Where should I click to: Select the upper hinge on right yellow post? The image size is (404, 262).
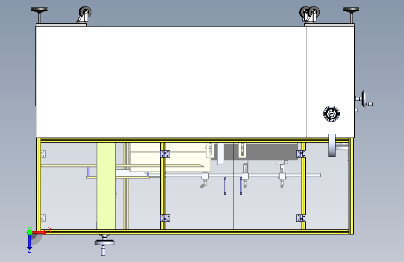301,154
